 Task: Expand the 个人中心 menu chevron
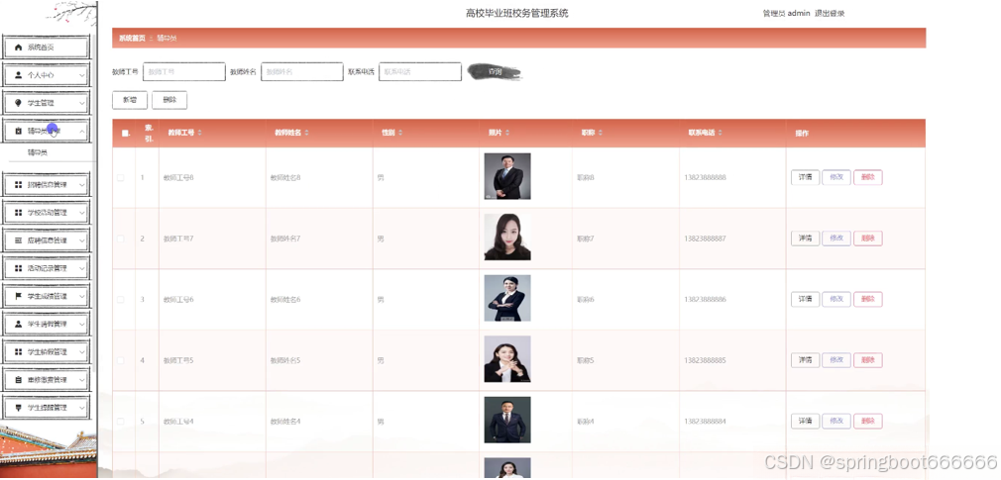click(82, 75)
